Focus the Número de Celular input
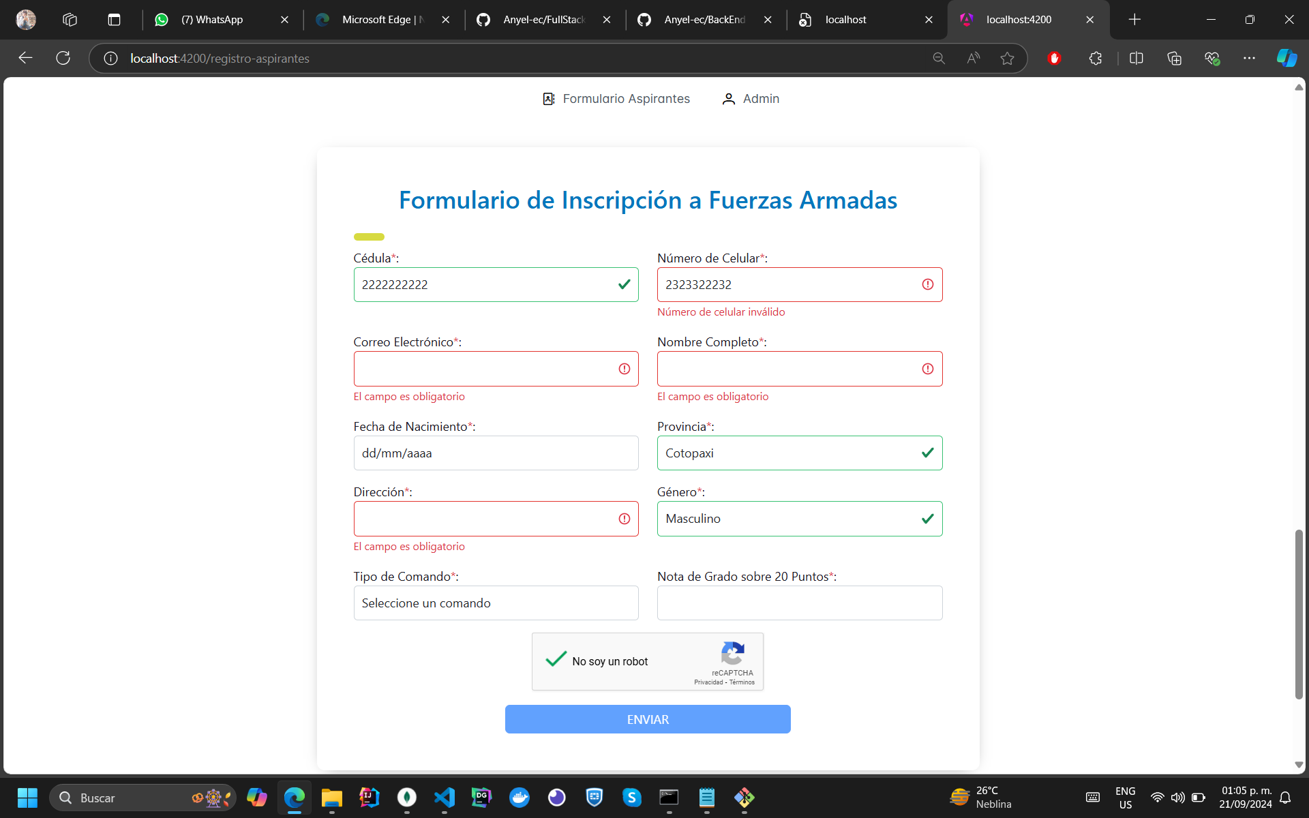The image size is (1309, 818). [800, 284]
